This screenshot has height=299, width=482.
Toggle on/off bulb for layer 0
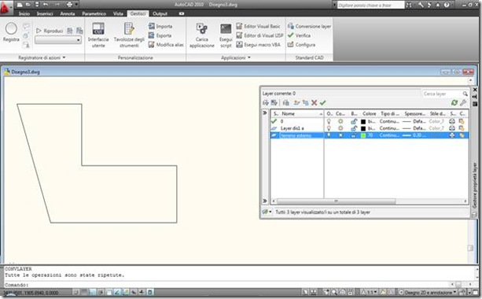coord(329,121)
